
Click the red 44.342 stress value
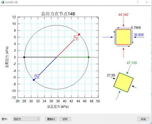123,15
